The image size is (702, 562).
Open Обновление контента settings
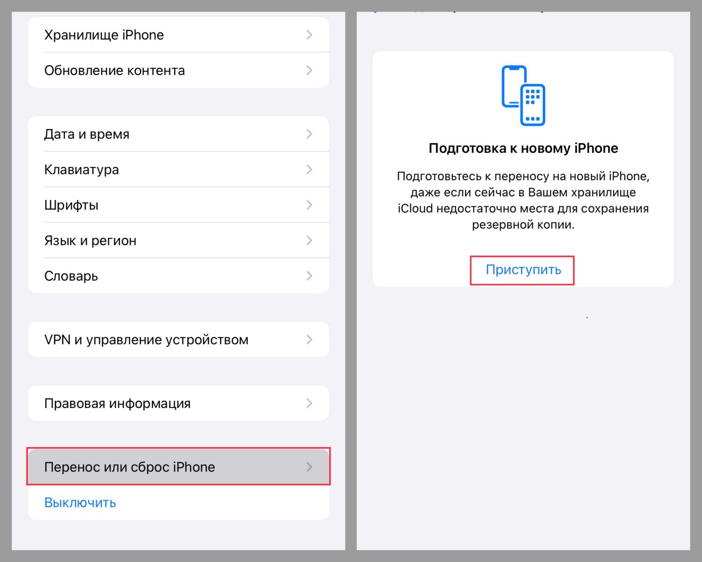tap(179, 70)
